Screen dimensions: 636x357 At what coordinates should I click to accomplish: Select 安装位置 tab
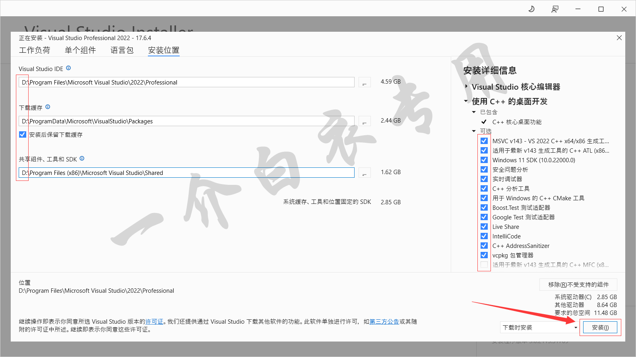[x=164, y=50]
